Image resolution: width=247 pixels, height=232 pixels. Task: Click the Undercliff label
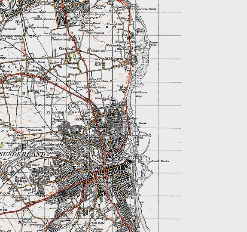(98, 51)
